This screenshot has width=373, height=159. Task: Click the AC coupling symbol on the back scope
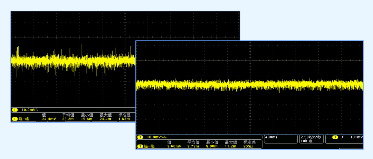pos(37,110)
